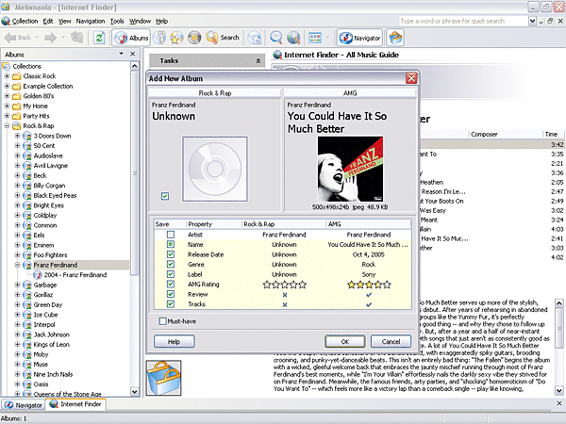Open the Navigation menu
The height and width of the screenshot is (424, 566).
click(x=91, y=20)
